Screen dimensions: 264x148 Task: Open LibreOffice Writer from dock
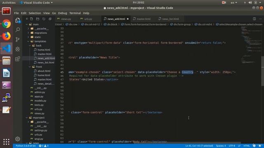point(7,73)
